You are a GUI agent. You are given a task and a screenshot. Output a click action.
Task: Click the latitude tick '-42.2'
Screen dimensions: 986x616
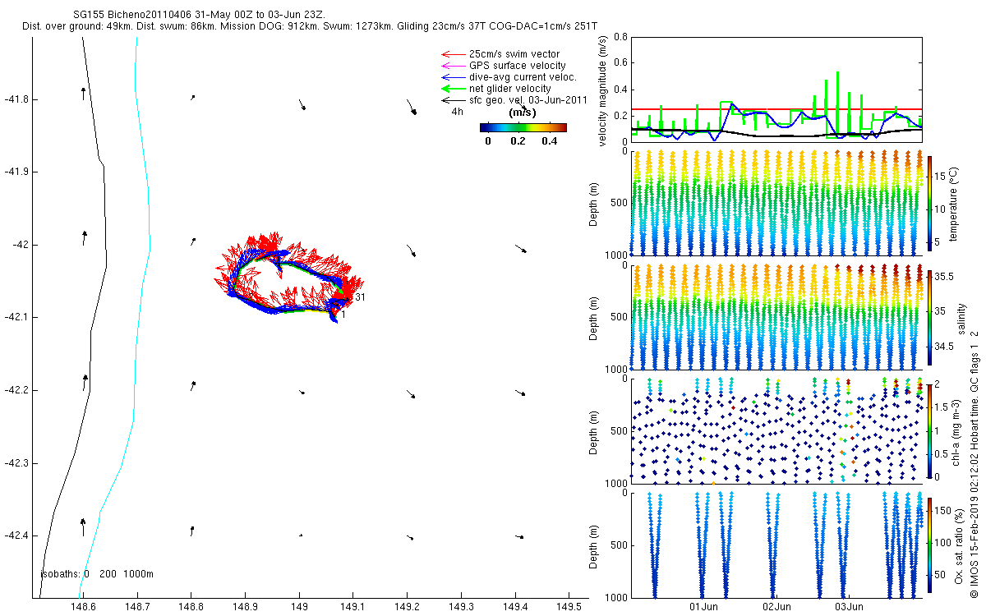pos(15,390)
